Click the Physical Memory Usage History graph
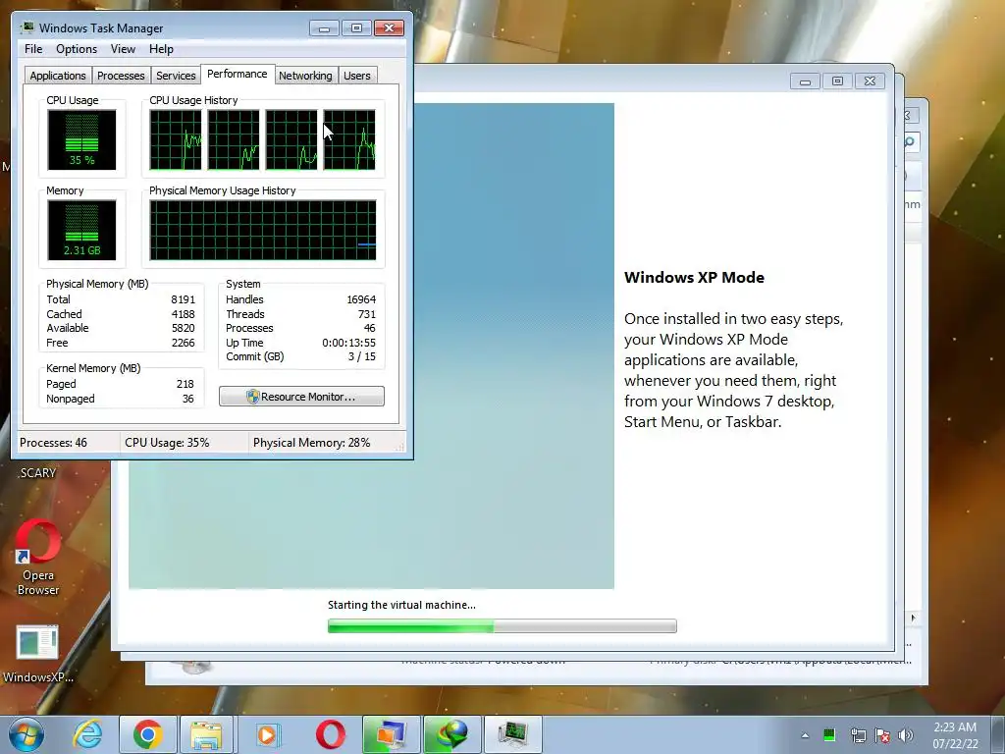The image size is (1005, 754). coord(263,230)
